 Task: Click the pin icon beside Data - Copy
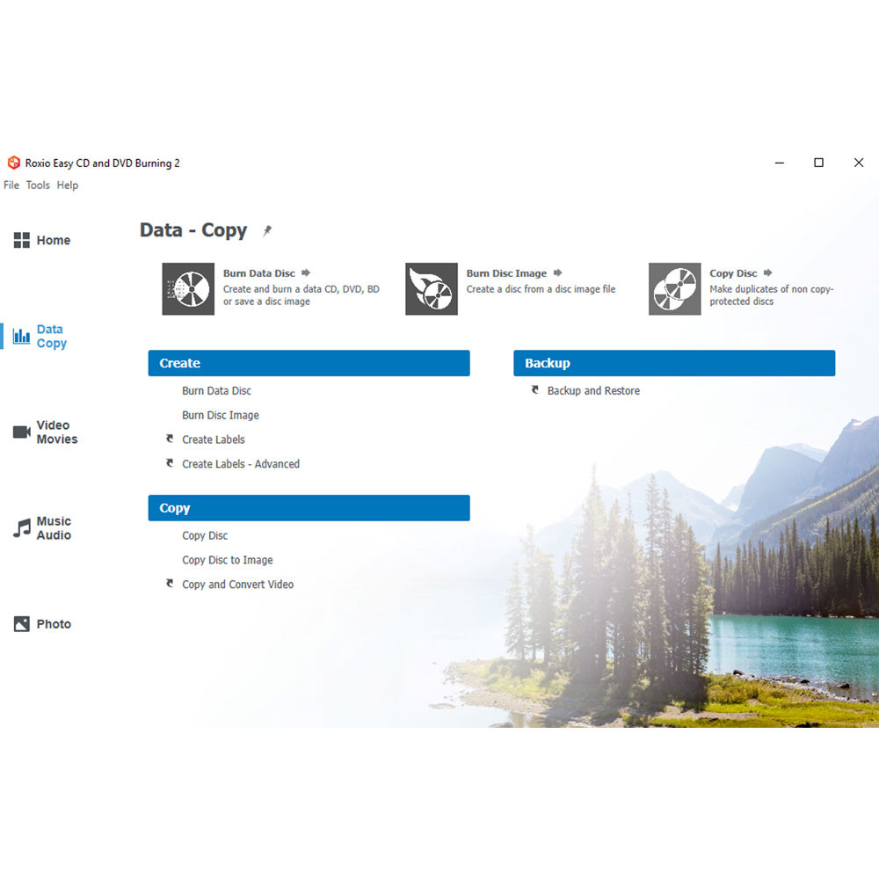(267, 230)
